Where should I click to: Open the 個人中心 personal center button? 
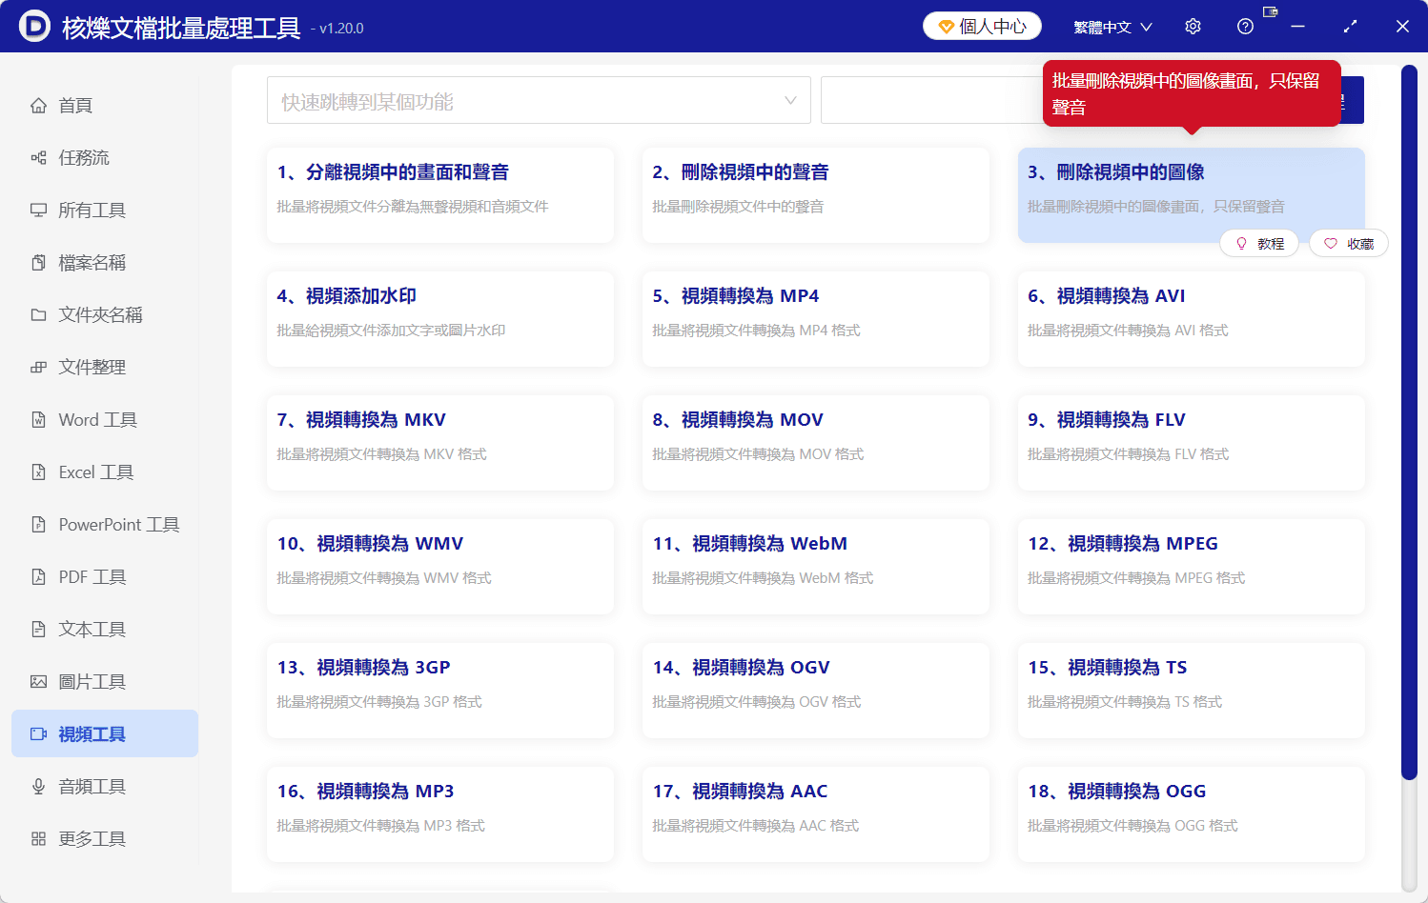point(982,27)
